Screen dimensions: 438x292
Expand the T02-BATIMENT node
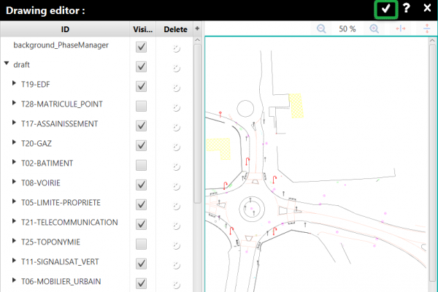click(14, 162)
